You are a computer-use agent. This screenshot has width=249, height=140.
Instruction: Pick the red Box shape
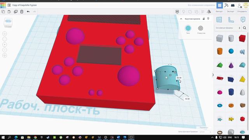[x=242, y=38]
